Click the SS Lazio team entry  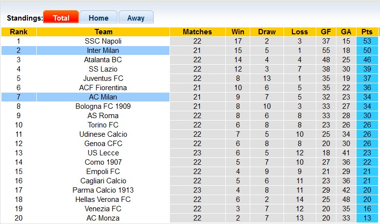(103, 69)
